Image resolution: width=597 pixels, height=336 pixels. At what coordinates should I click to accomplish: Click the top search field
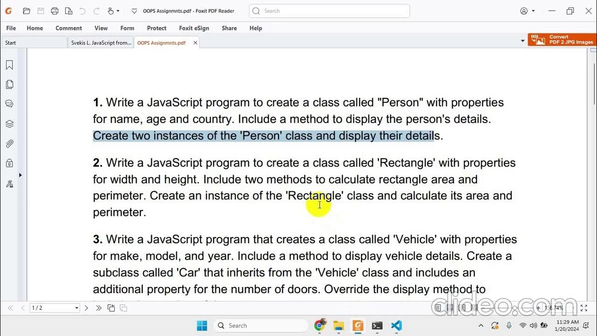click(329, 11)
